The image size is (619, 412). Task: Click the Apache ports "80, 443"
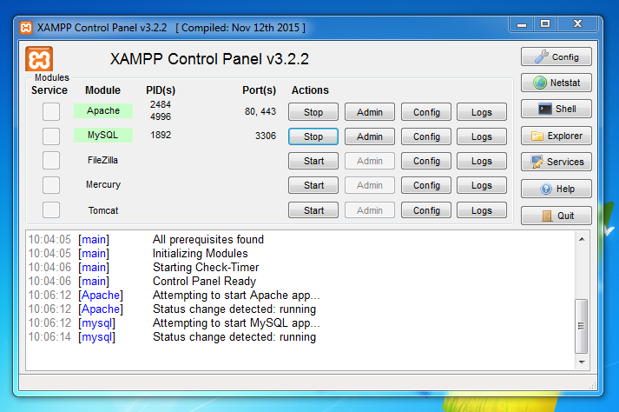pos(260,111)
